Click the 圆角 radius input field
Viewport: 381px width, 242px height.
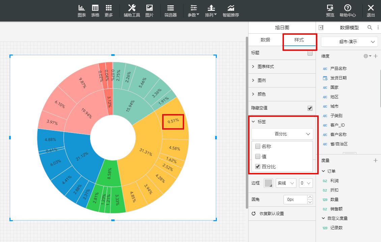pos(295,200)
